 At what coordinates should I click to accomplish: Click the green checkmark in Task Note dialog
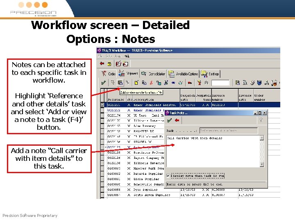[170, 120]
